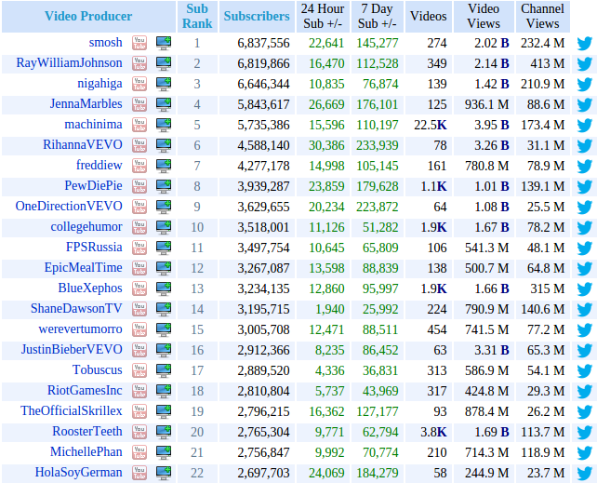
Task: Click YouTube icon beside JennaMarbles
Action: point(139,104)
